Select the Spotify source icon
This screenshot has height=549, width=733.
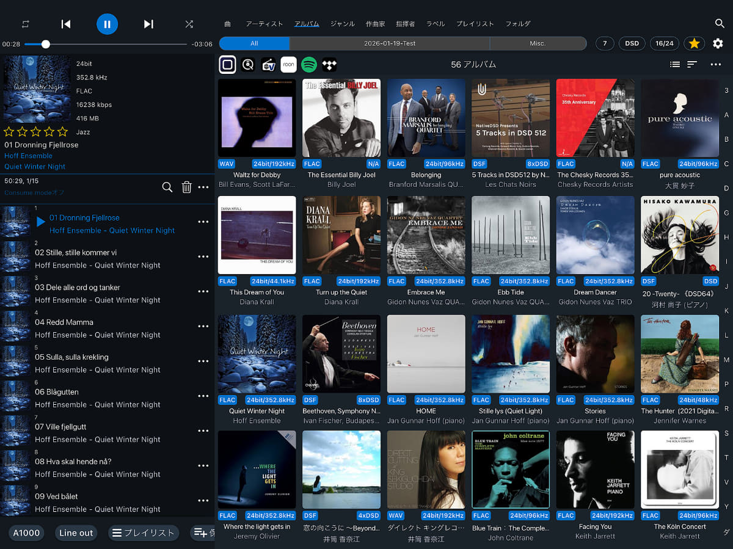tap(309, 64)
